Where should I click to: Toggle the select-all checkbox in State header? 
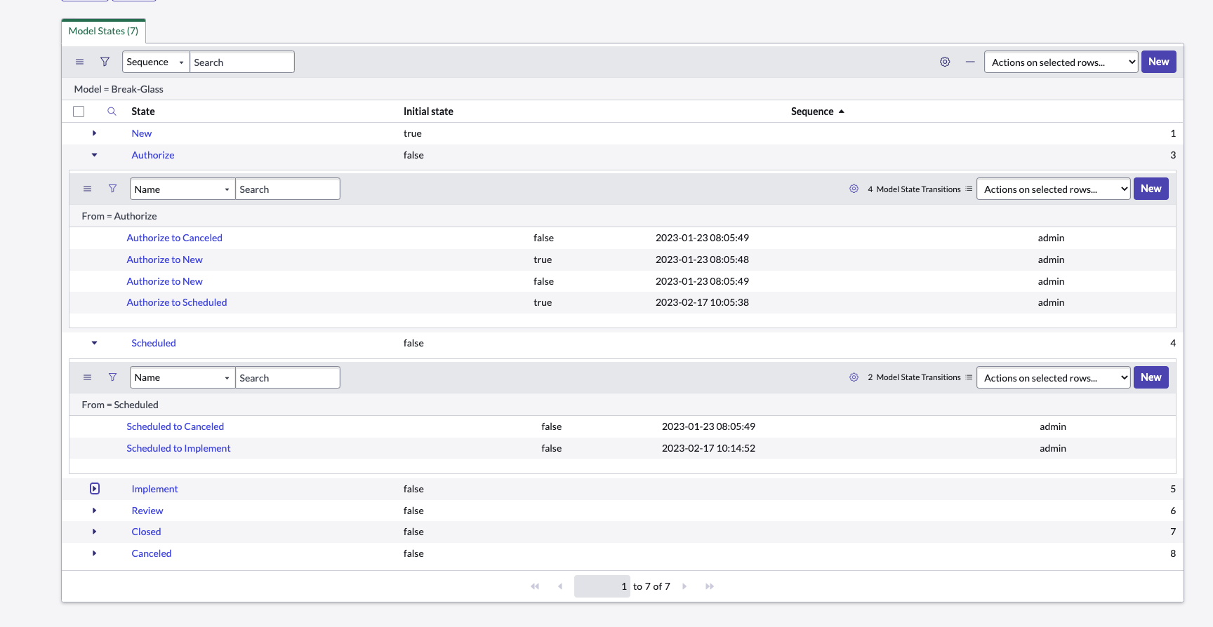pos(79,112)
